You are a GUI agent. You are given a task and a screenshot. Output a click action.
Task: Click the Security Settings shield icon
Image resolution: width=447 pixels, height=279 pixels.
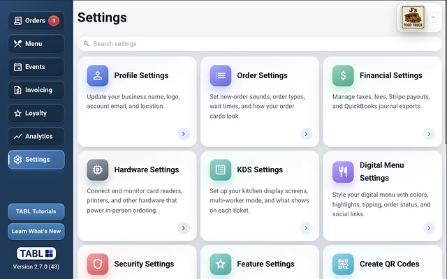[98, 264]
